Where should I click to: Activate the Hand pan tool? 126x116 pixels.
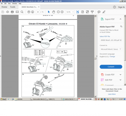pos(54,12)
